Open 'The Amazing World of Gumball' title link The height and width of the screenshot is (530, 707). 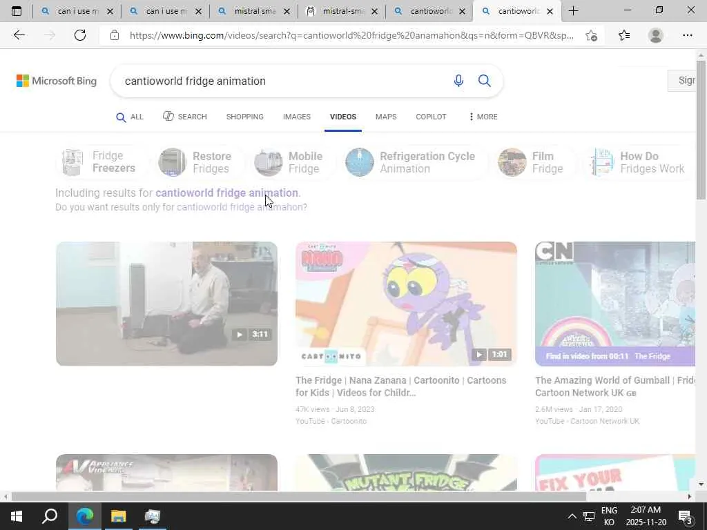[615, 386]
